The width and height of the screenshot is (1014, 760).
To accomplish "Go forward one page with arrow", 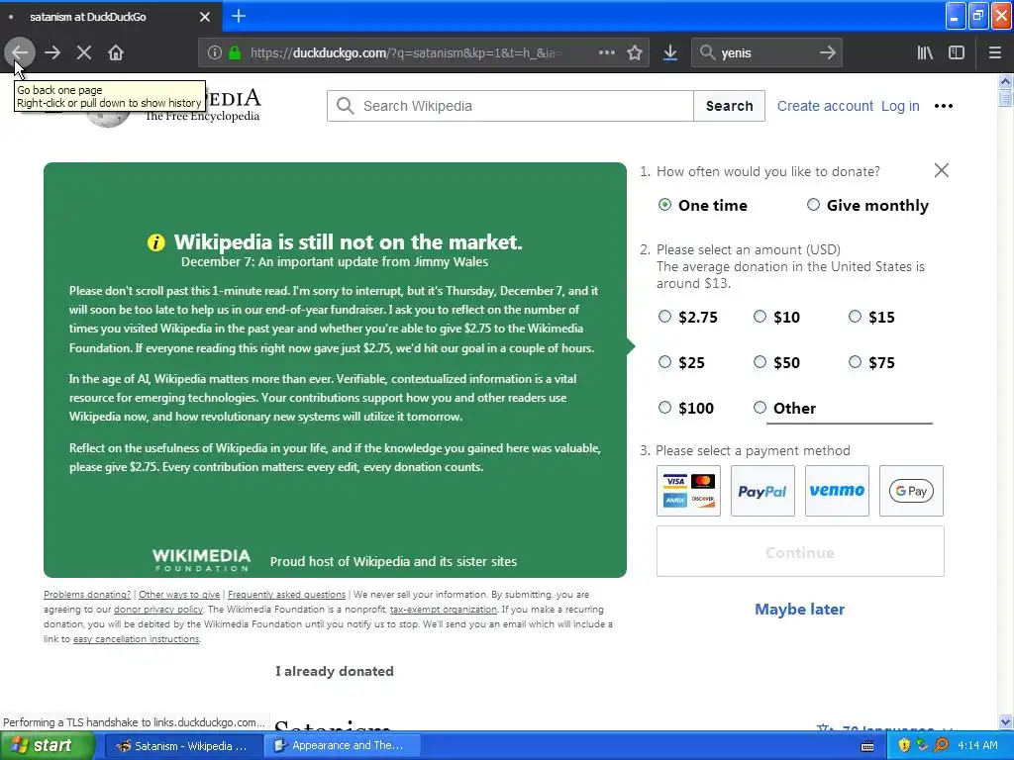I will click(52, 52).
